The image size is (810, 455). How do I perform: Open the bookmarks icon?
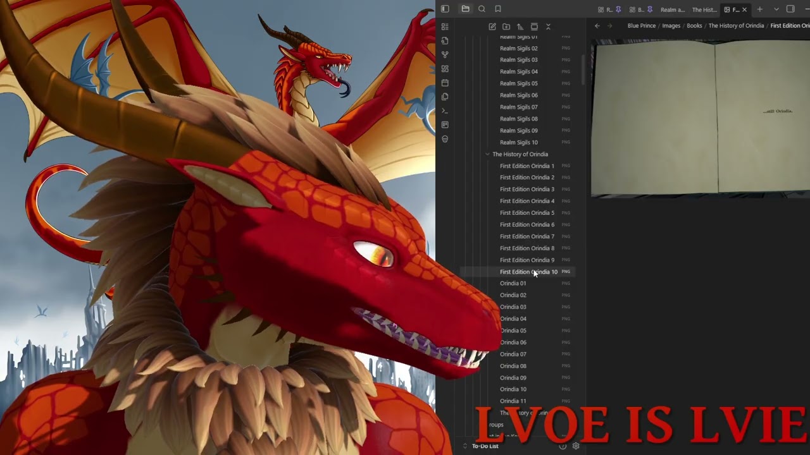pos(498,9)
